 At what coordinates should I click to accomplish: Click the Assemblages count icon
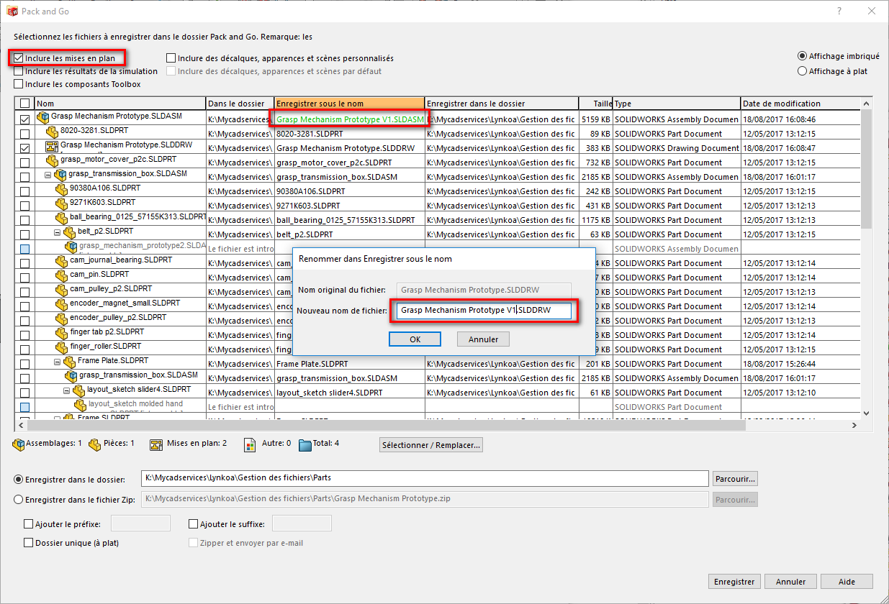pos(19,444)
